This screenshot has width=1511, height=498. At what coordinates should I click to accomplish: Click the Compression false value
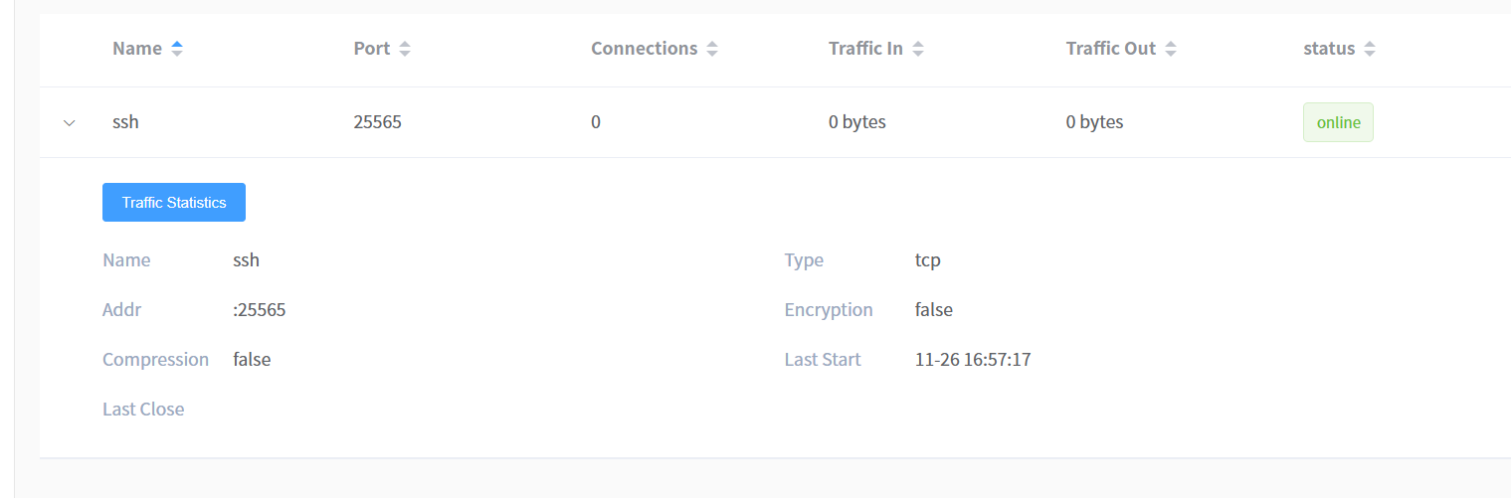pyautogui.click(x=252, y=360)
